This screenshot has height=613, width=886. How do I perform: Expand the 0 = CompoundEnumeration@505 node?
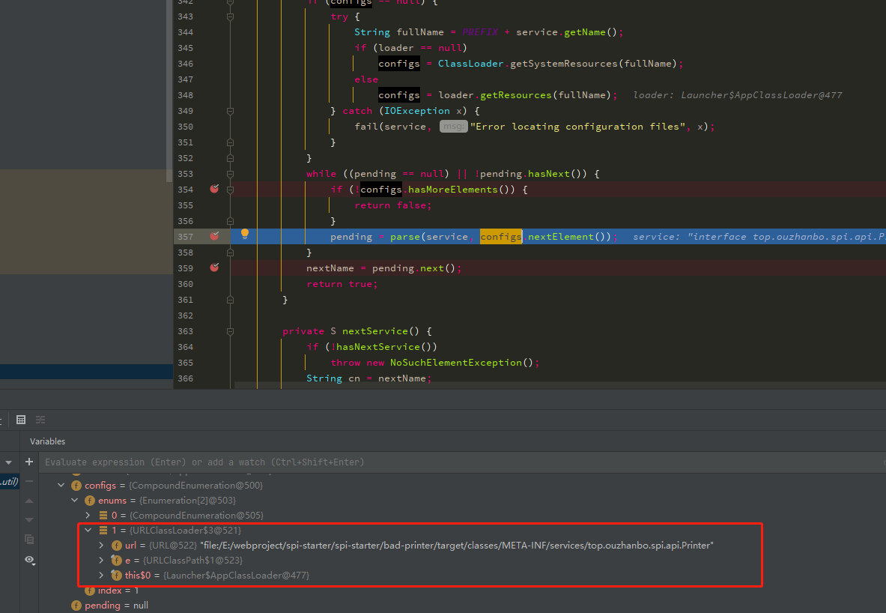[88, 515]
